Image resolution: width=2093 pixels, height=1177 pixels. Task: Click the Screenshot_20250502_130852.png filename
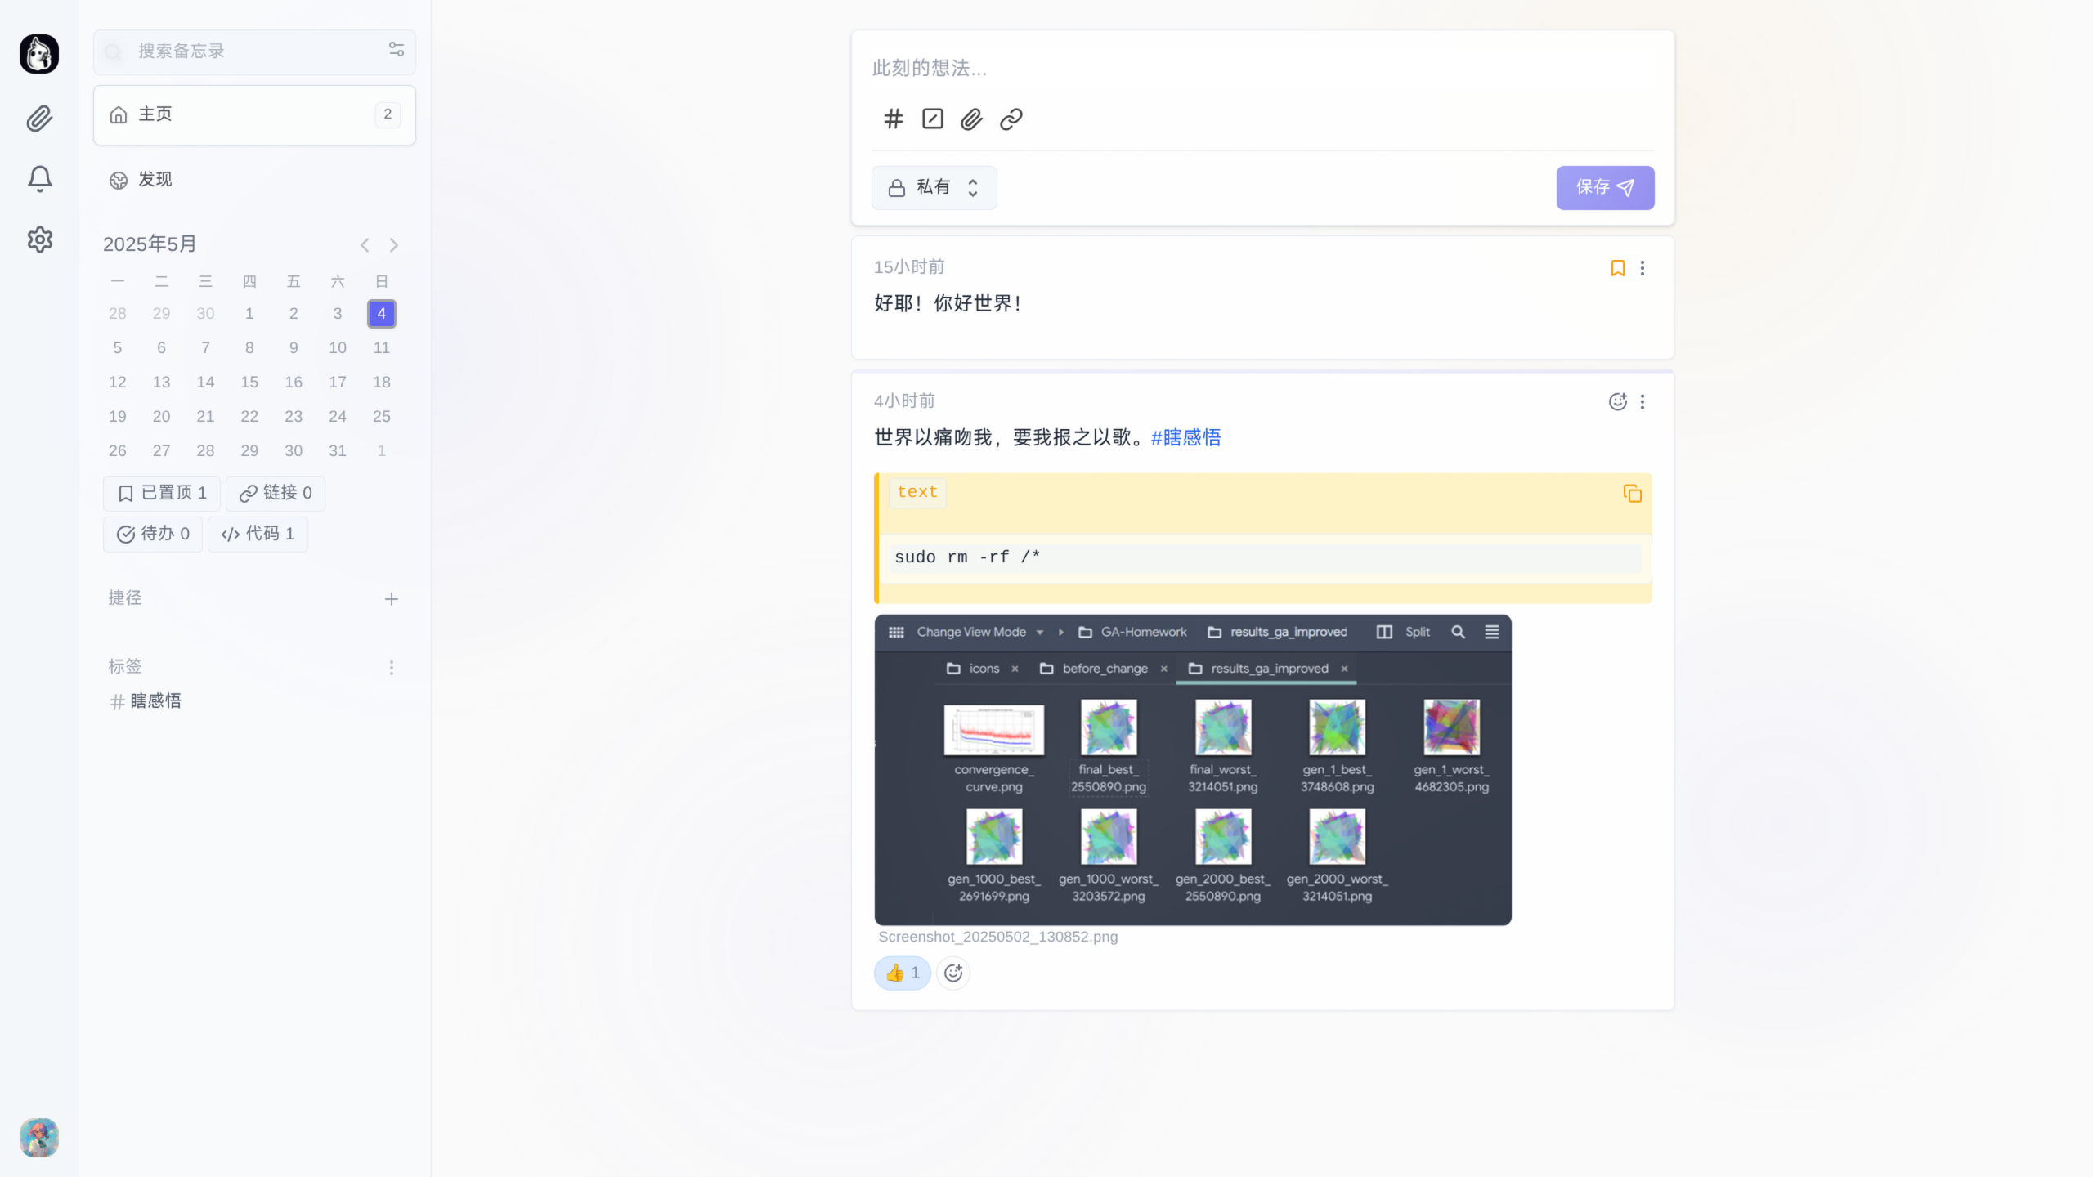click(x=997, y=937)
